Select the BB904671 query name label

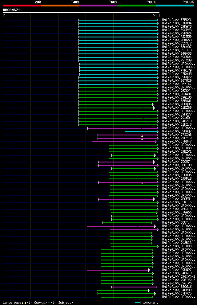click(11, 10)
